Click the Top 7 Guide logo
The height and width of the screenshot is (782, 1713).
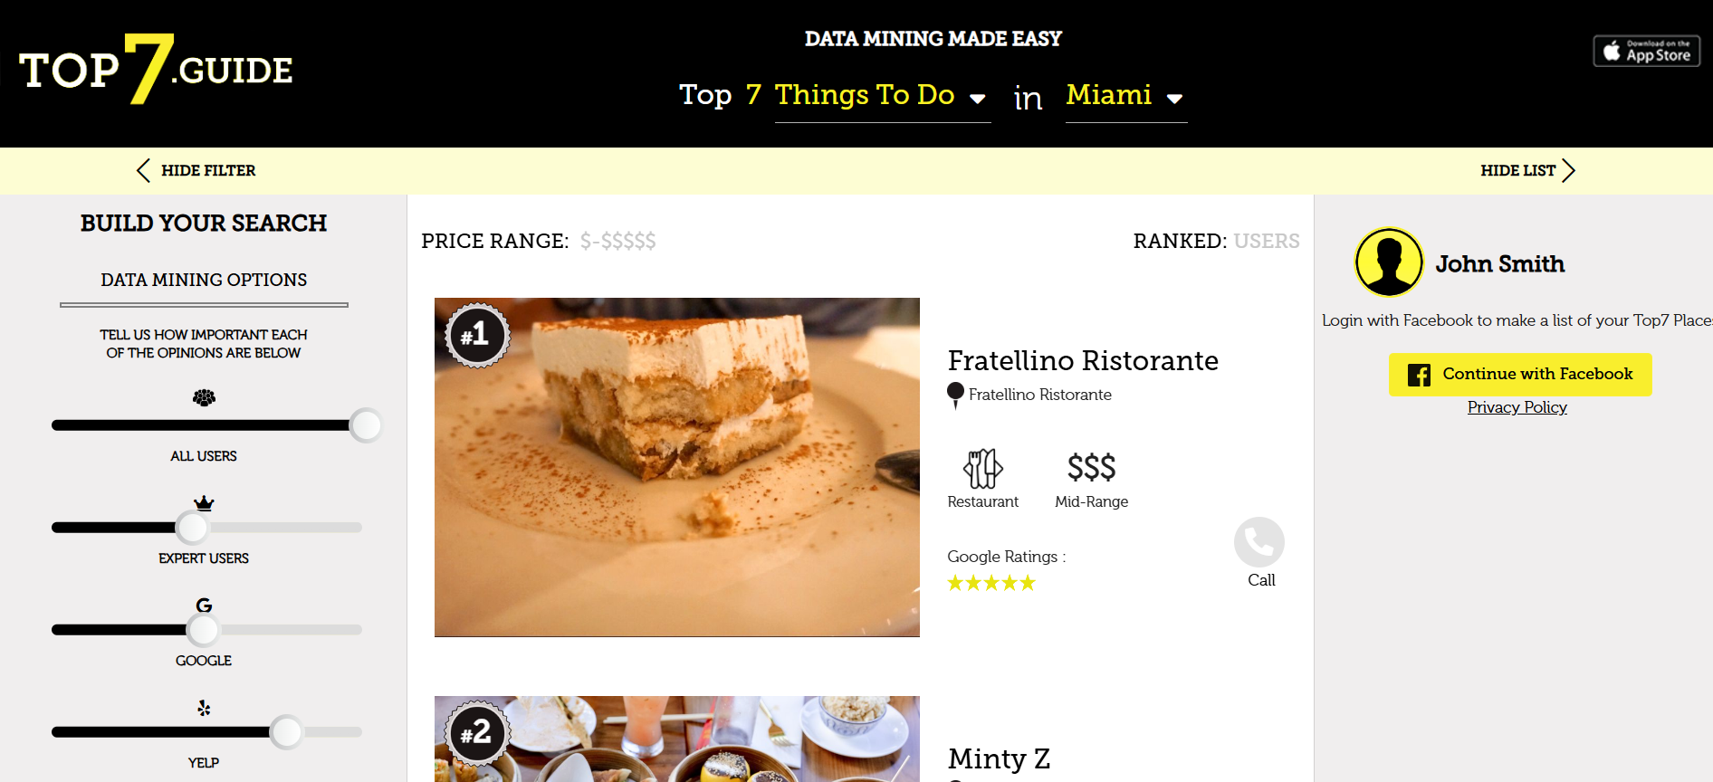[x=156, y=70]
